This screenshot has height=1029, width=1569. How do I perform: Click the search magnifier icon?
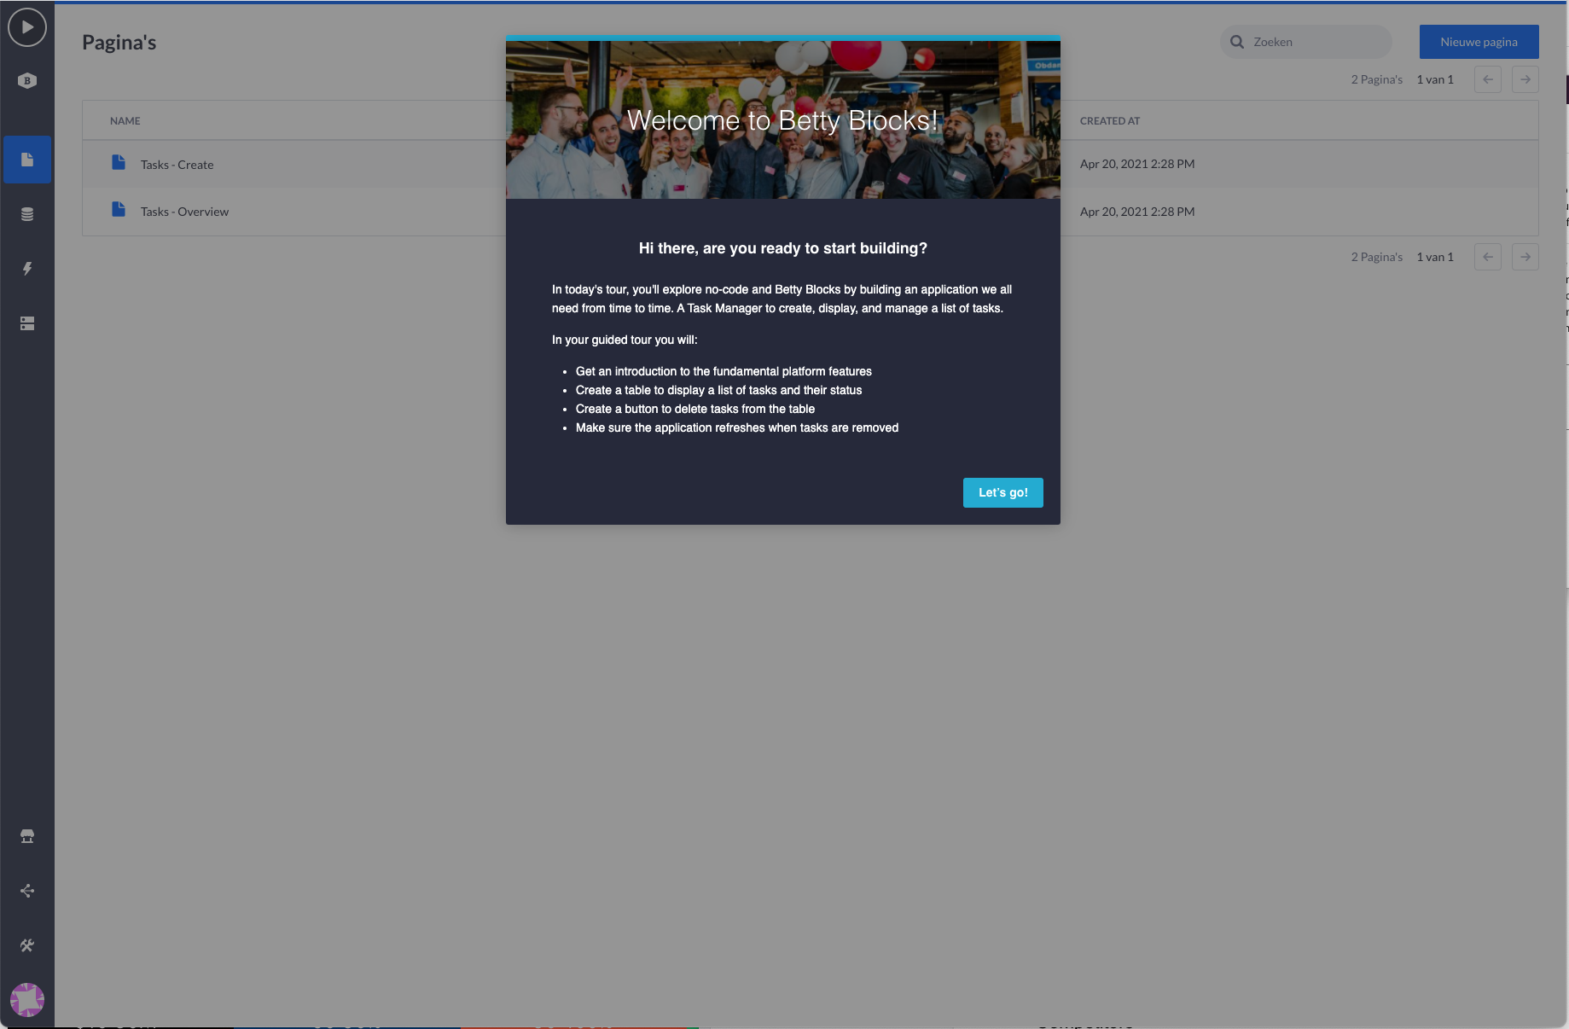click(1237, 42)
